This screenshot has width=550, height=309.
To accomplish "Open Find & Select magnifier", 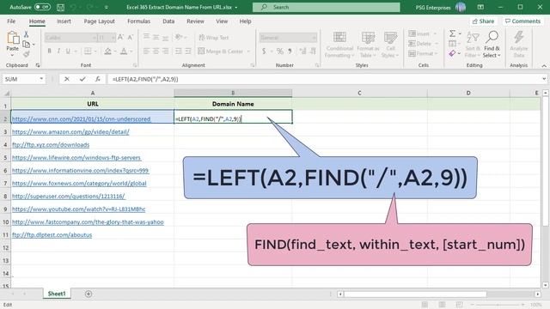I will pyautogui.click(x=492, y=45).
